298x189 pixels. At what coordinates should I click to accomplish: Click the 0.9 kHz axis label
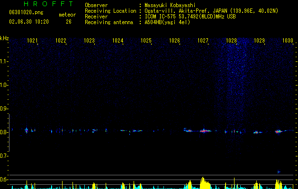pyautogui.click(x=4, y=109)
